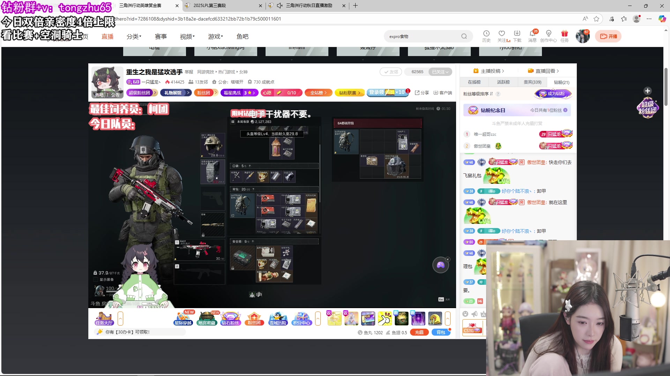
Task: Favorite this page with the star icon
Action: pyautogui.click(x=596, y=19)
